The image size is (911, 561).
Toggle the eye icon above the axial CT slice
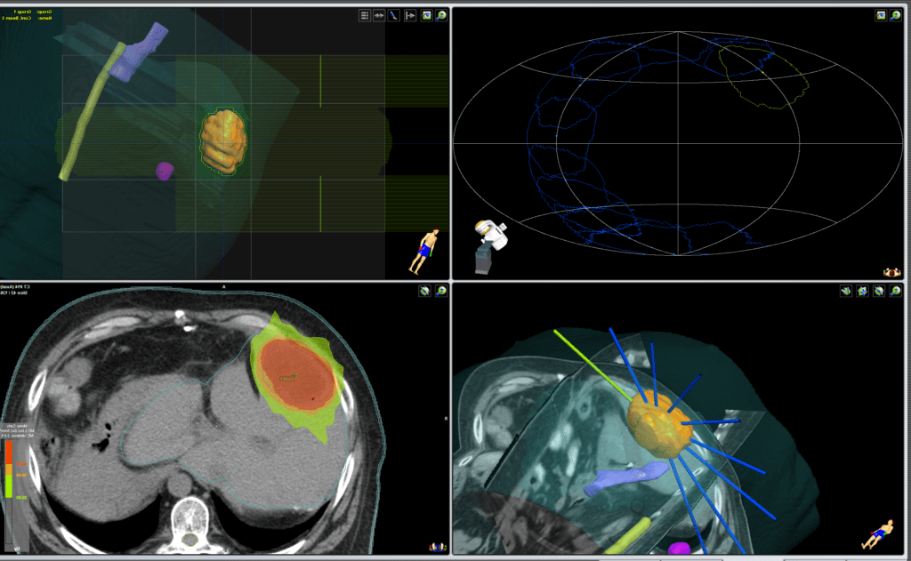425,291
